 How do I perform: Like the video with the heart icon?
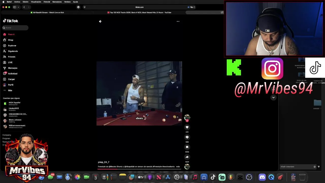pos(187,127)
